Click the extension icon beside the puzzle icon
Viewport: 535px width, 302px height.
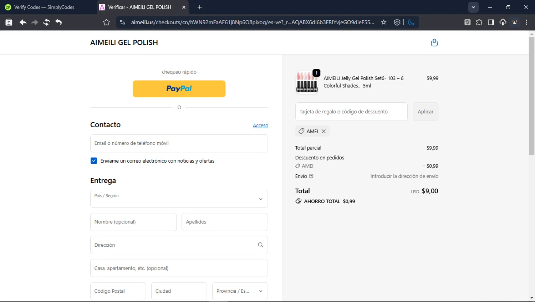tap(467, 22)
